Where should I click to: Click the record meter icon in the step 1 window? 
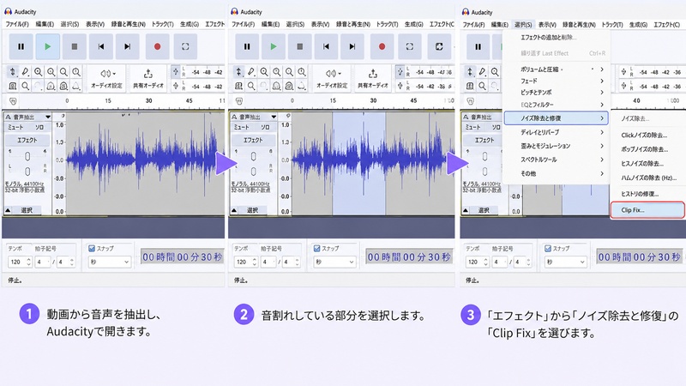pyautogui.click(x=176, y=72)
